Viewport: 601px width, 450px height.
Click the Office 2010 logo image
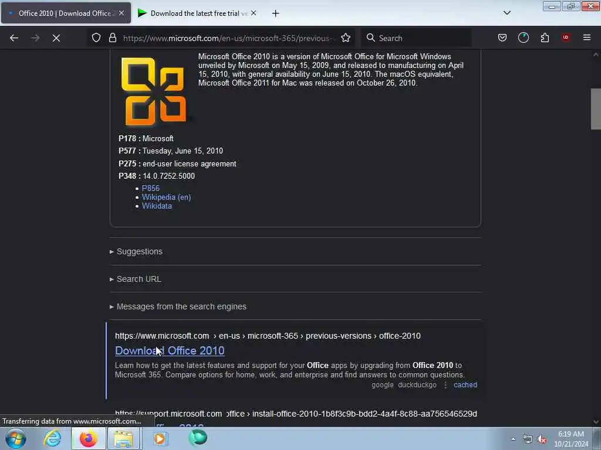[x=154, y=91]
